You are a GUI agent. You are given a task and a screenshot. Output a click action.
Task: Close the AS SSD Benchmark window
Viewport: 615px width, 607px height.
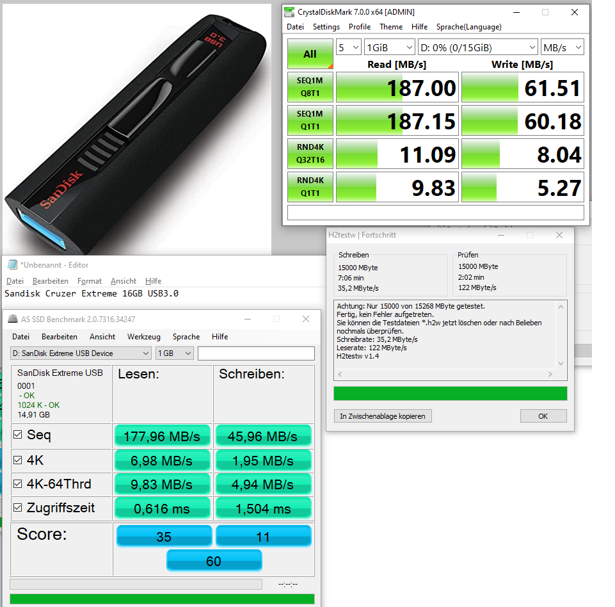coord(306,319)
